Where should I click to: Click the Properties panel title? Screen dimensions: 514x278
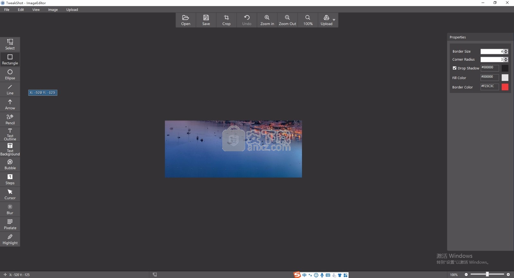click(x=457, y=37)
